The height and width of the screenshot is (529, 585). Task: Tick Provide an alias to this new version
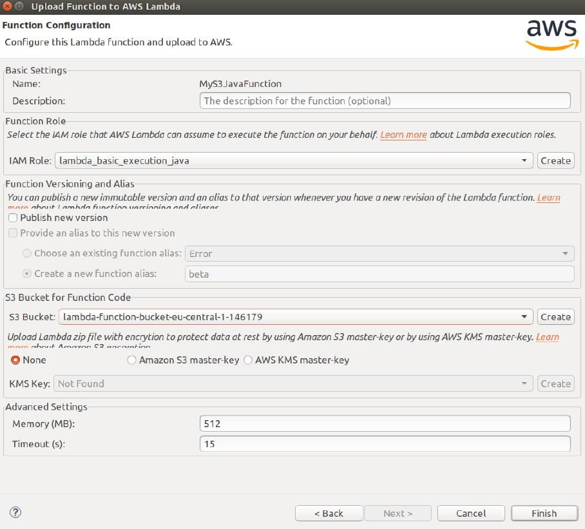[13, 233]
